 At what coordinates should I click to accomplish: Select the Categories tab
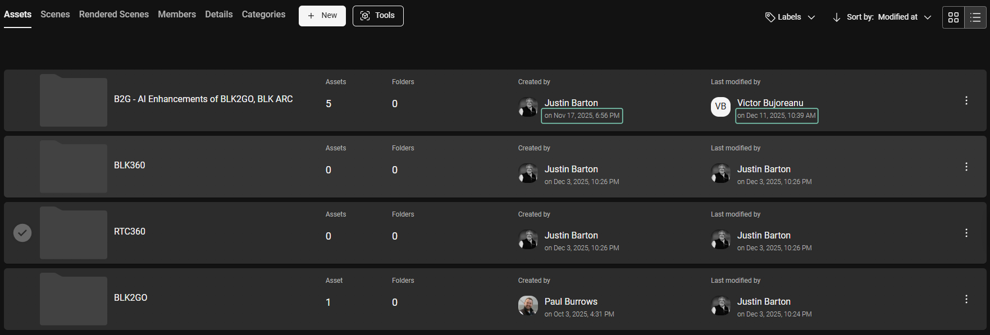coord(263,15)
